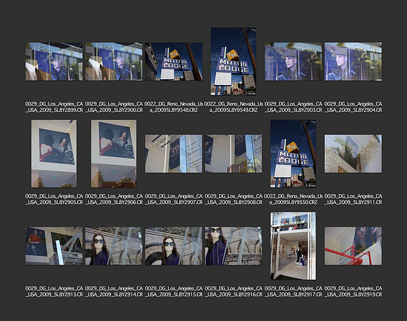Click filename ending 5L8Y2904.CR
Screen dimensions: 407x321
click(353, 107)
